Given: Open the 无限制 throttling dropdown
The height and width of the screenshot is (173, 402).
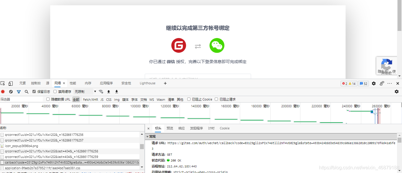Looking at the screenshot, I should [85, 92].
